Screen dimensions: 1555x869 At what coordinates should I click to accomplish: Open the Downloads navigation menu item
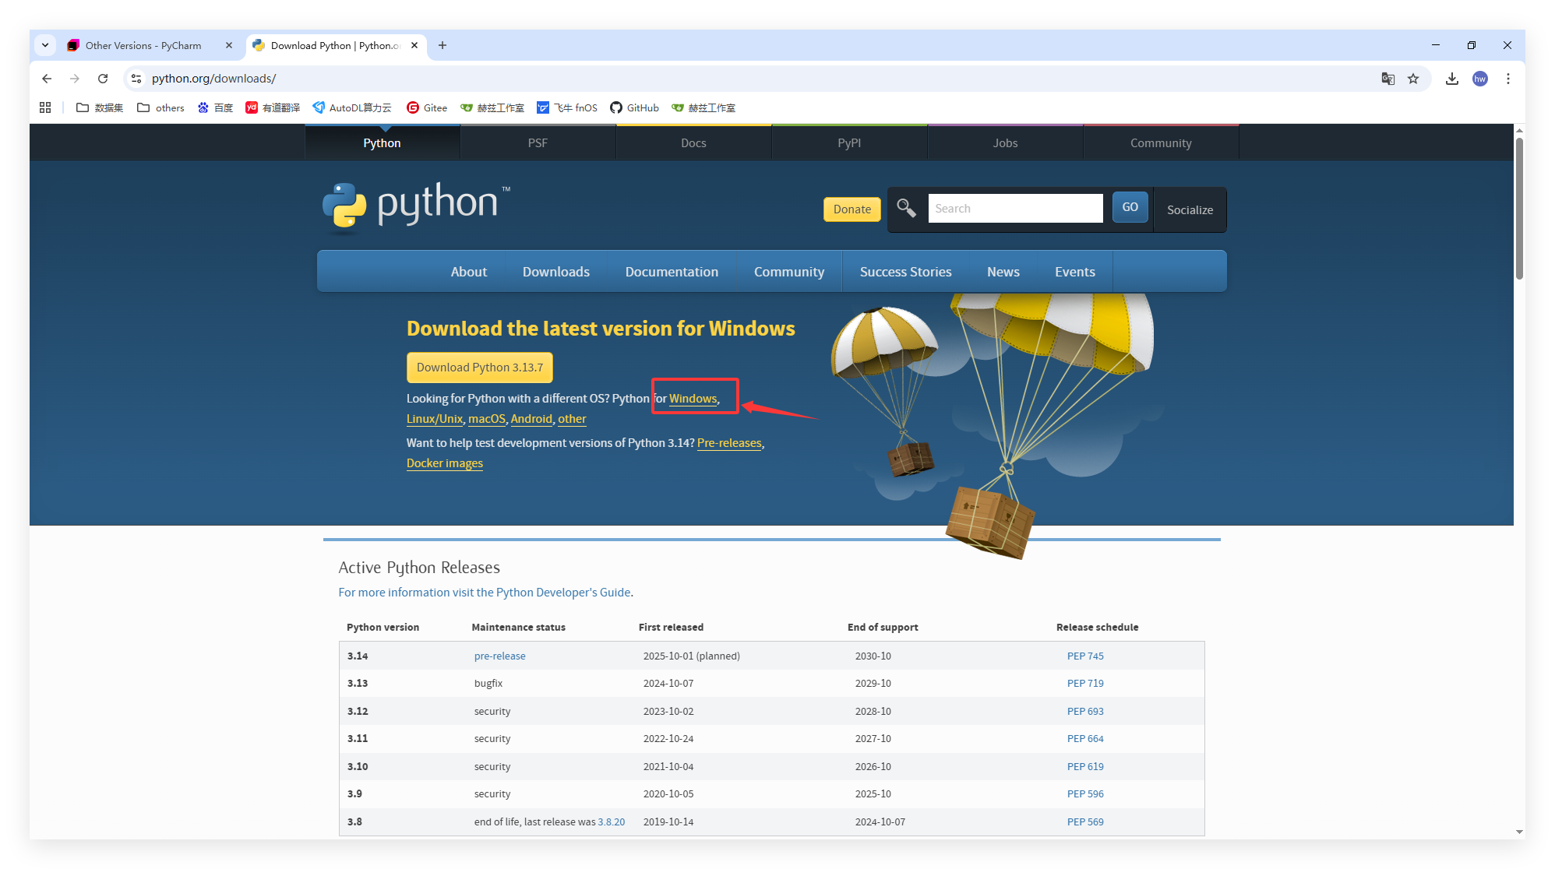(x=555, y=272)
